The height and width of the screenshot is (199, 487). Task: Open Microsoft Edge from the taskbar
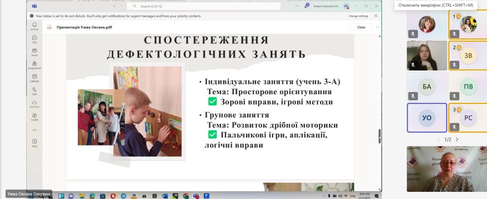[x=92, y=196]
